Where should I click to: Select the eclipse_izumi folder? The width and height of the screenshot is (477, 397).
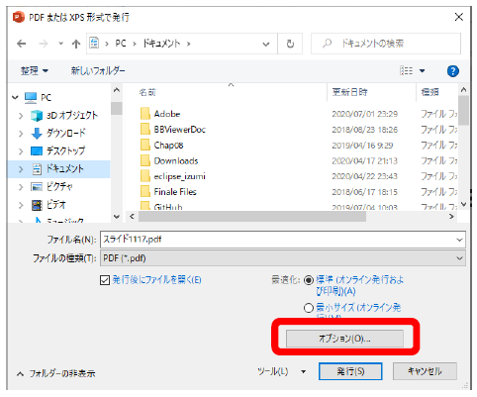180,176
